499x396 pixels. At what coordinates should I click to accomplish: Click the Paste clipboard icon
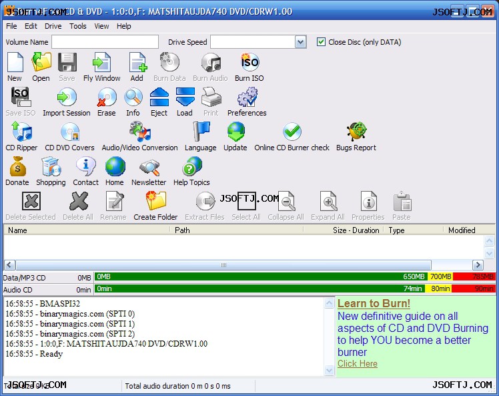coord(402,201)
